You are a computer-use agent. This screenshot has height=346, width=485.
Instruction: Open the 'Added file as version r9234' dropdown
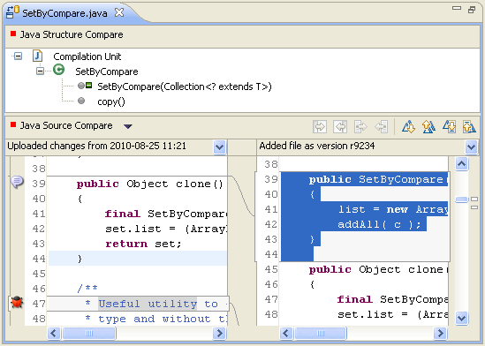pyautogui.click(x=472, y=147)
